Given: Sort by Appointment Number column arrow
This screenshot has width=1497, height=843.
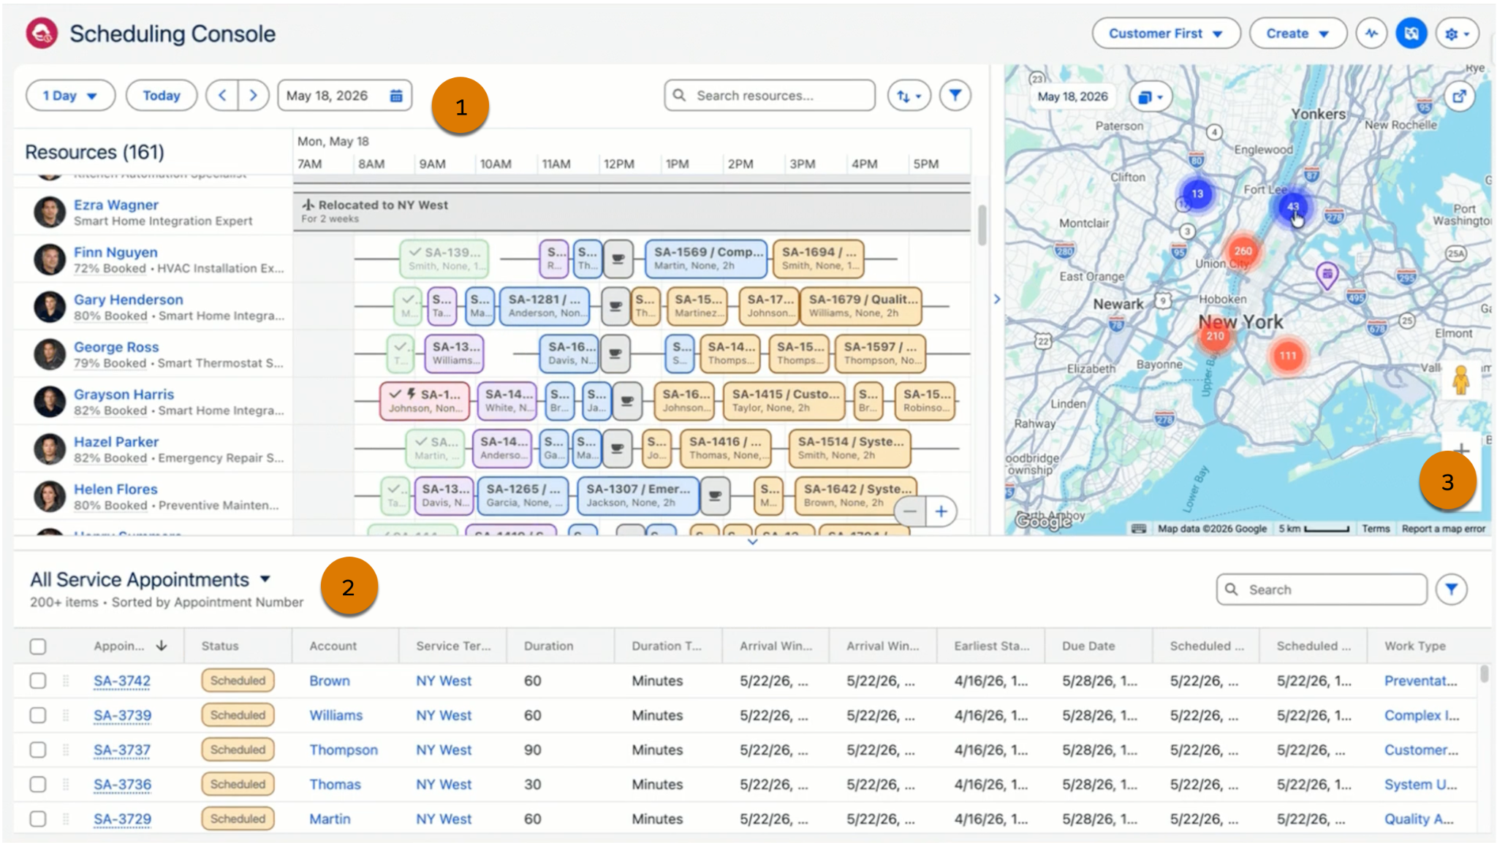Looking at the screenshot, I should tap(162, 646).
